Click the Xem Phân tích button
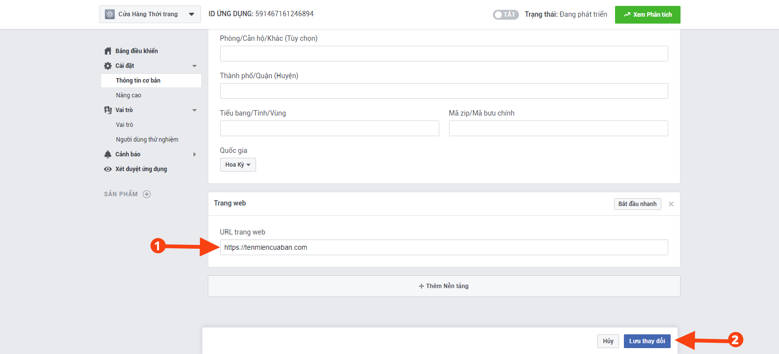 [x=647, y=15]
